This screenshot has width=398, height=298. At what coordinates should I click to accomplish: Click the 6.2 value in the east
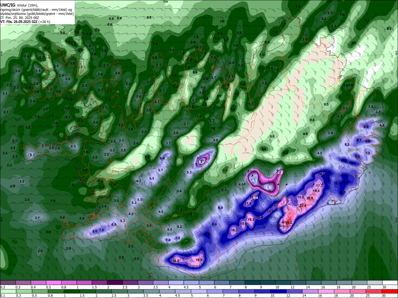(x=347, y=144)
